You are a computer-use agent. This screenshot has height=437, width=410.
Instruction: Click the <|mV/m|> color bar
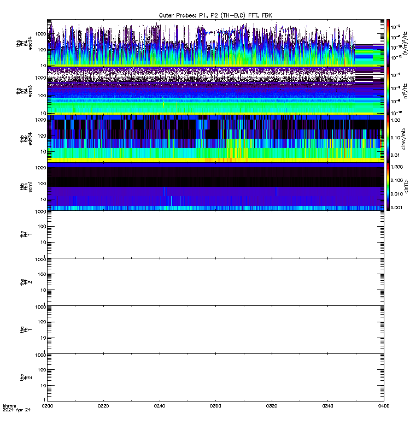(x=388, y=139)
